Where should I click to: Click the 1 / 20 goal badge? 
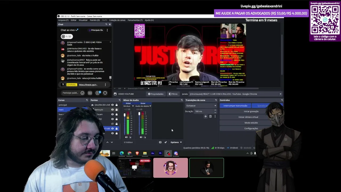(x=67, y=36)
